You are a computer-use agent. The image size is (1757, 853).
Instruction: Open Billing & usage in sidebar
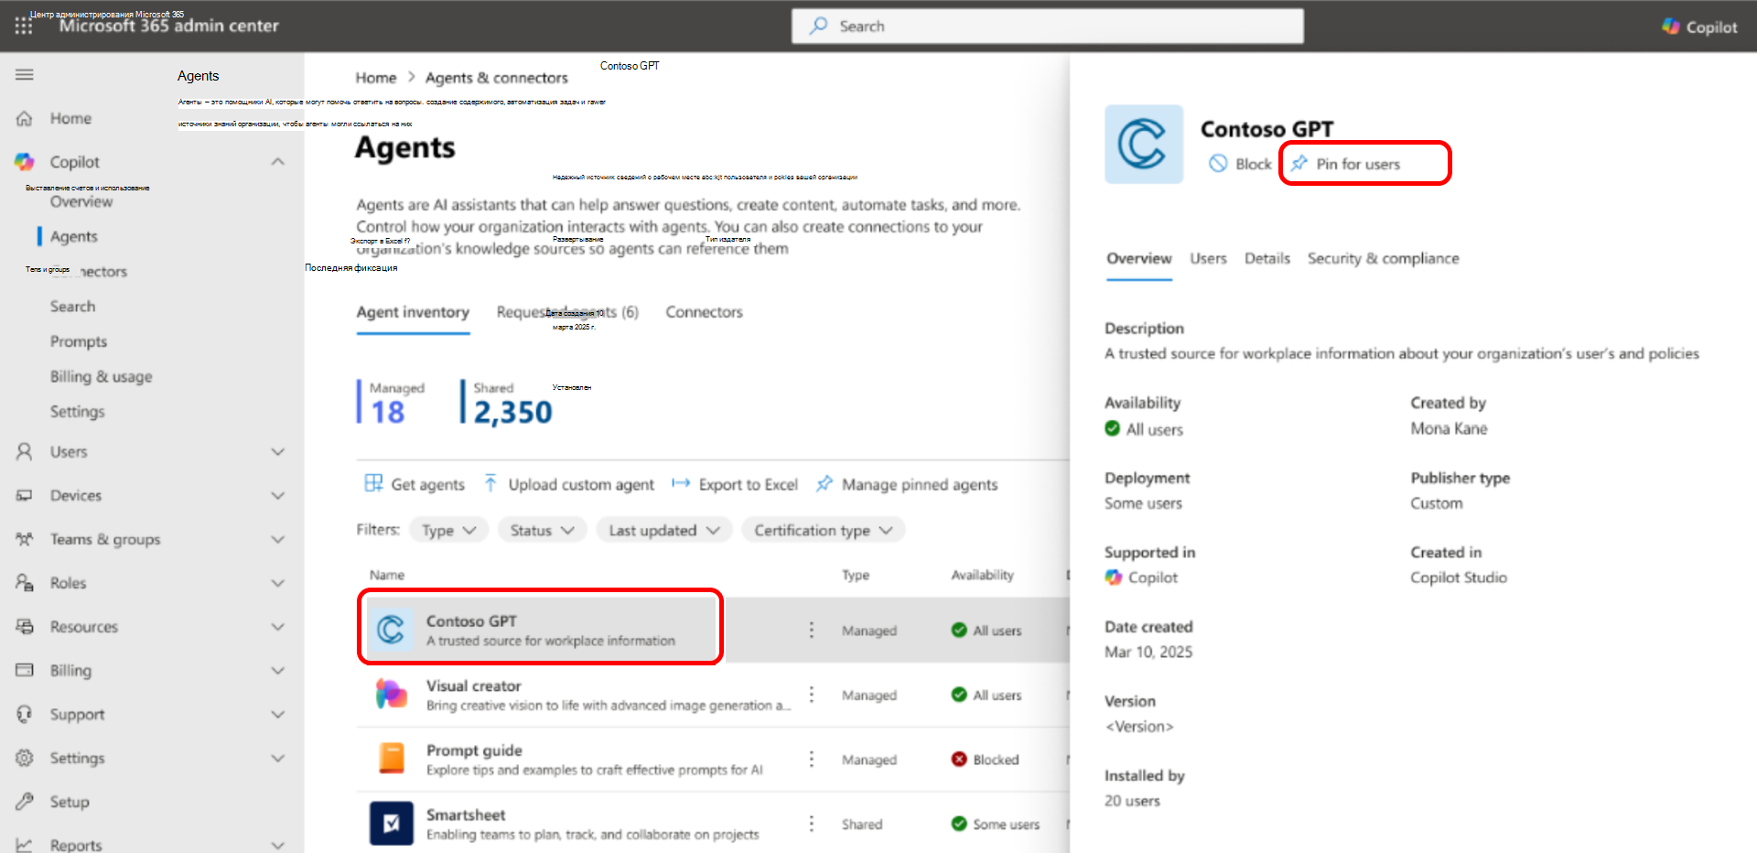click(x=102, y=376)
